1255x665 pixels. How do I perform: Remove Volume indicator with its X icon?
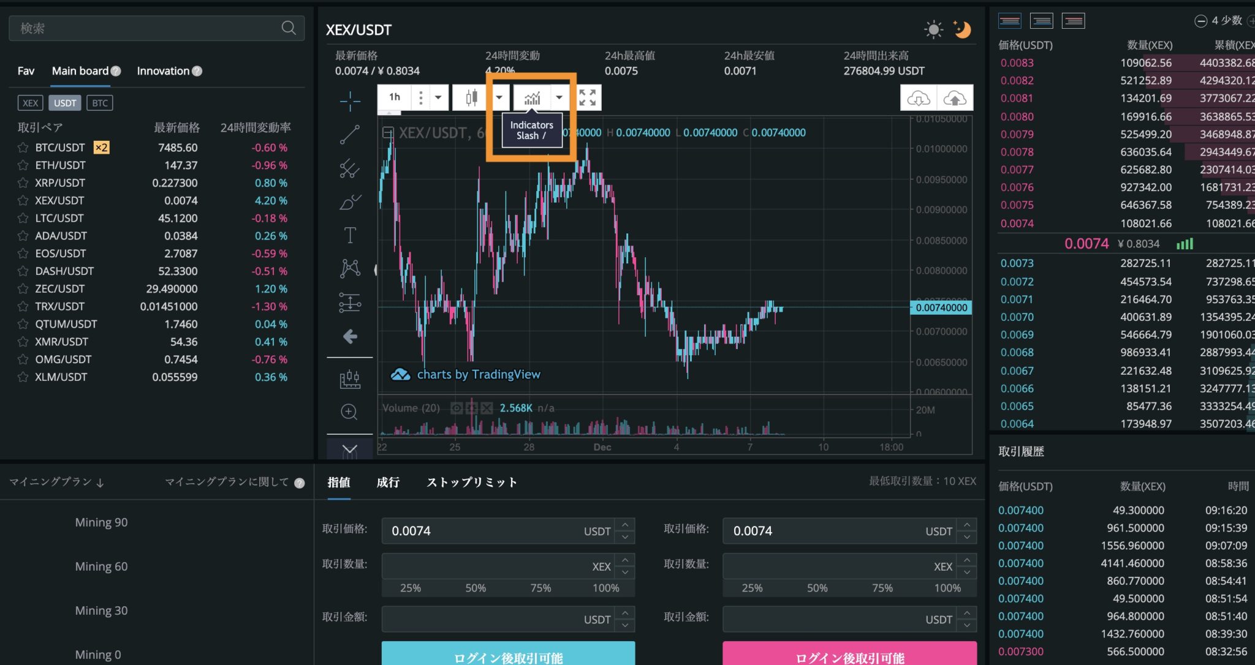[487, 408]
